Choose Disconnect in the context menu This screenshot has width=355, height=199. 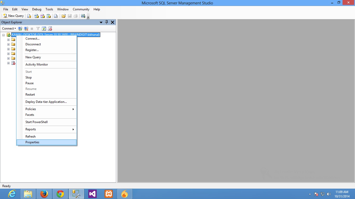coord(47,44)
